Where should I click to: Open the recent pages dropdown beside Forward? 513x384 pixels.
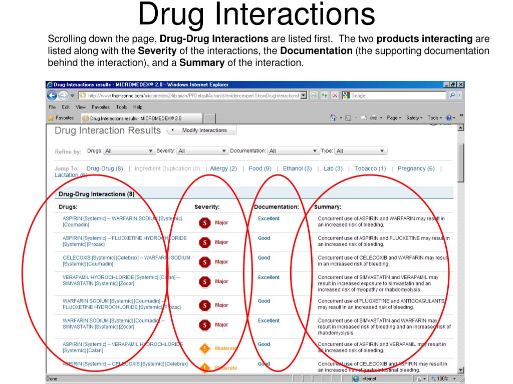coord(72,95)
